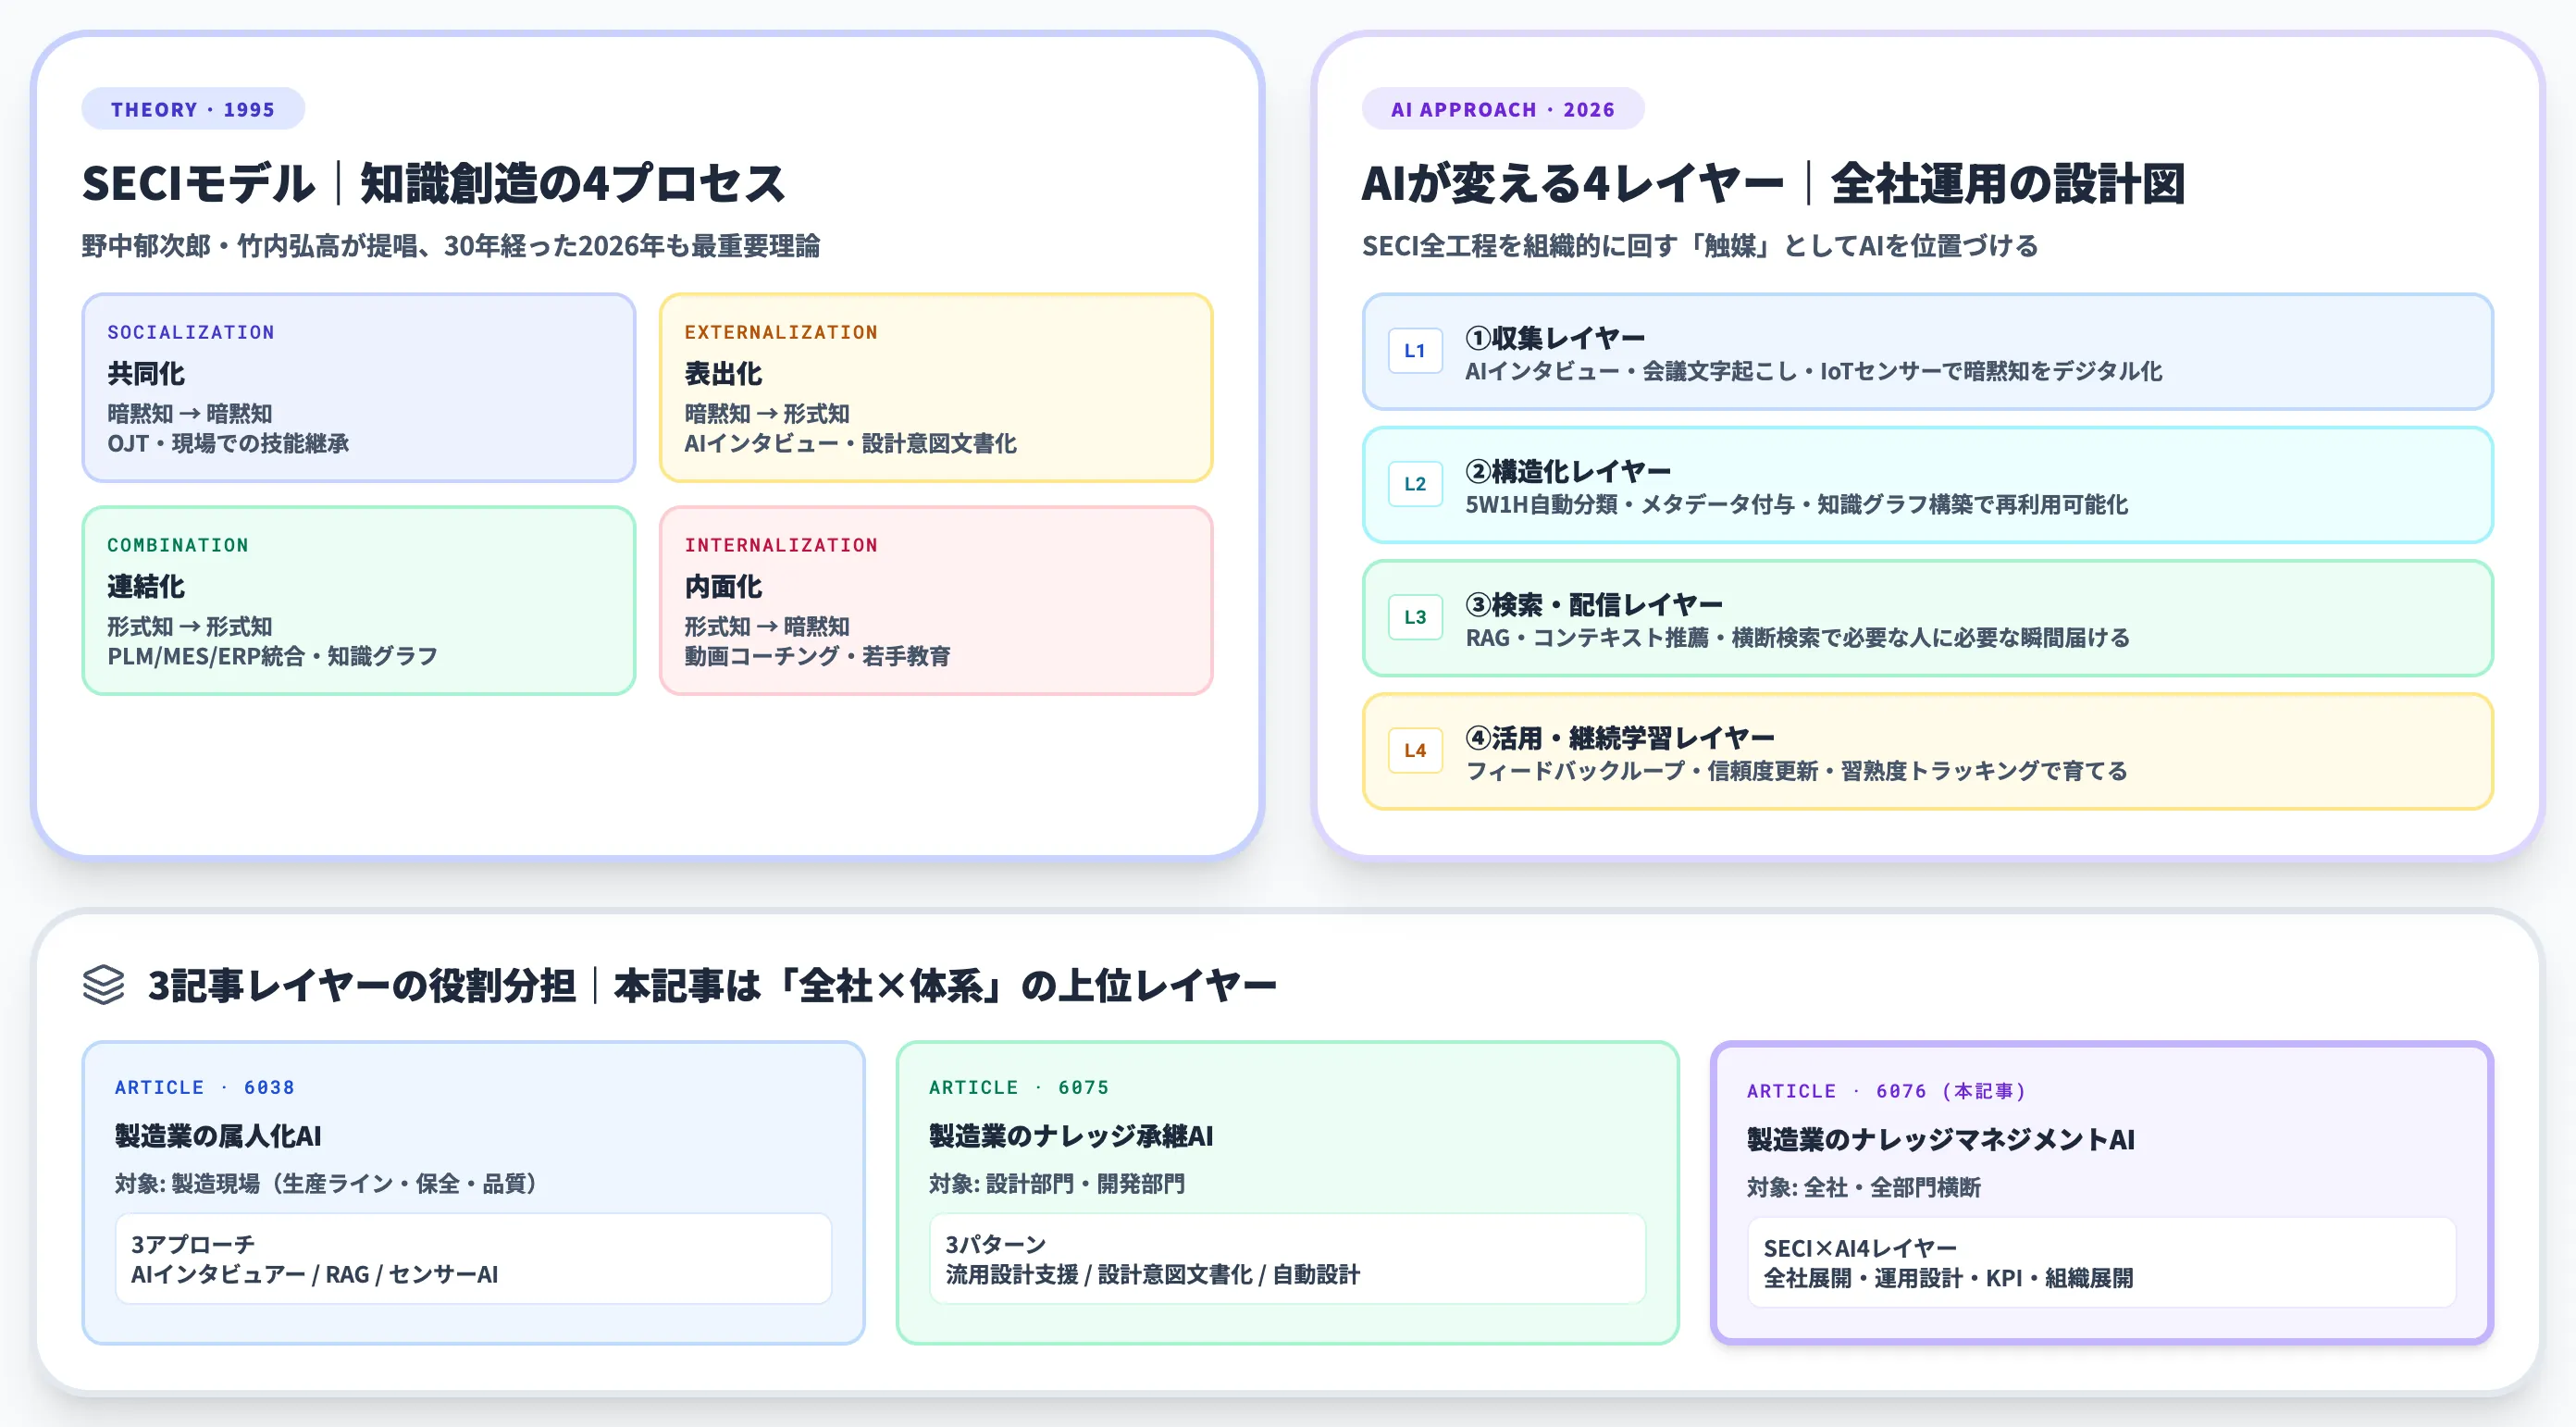
Task: Click text OJT・現場での技能継承
Action: coord(228,443)
